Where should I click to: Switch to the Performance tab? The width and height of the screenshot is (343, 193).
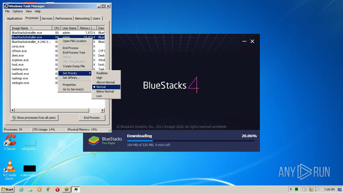coord(64,18)
